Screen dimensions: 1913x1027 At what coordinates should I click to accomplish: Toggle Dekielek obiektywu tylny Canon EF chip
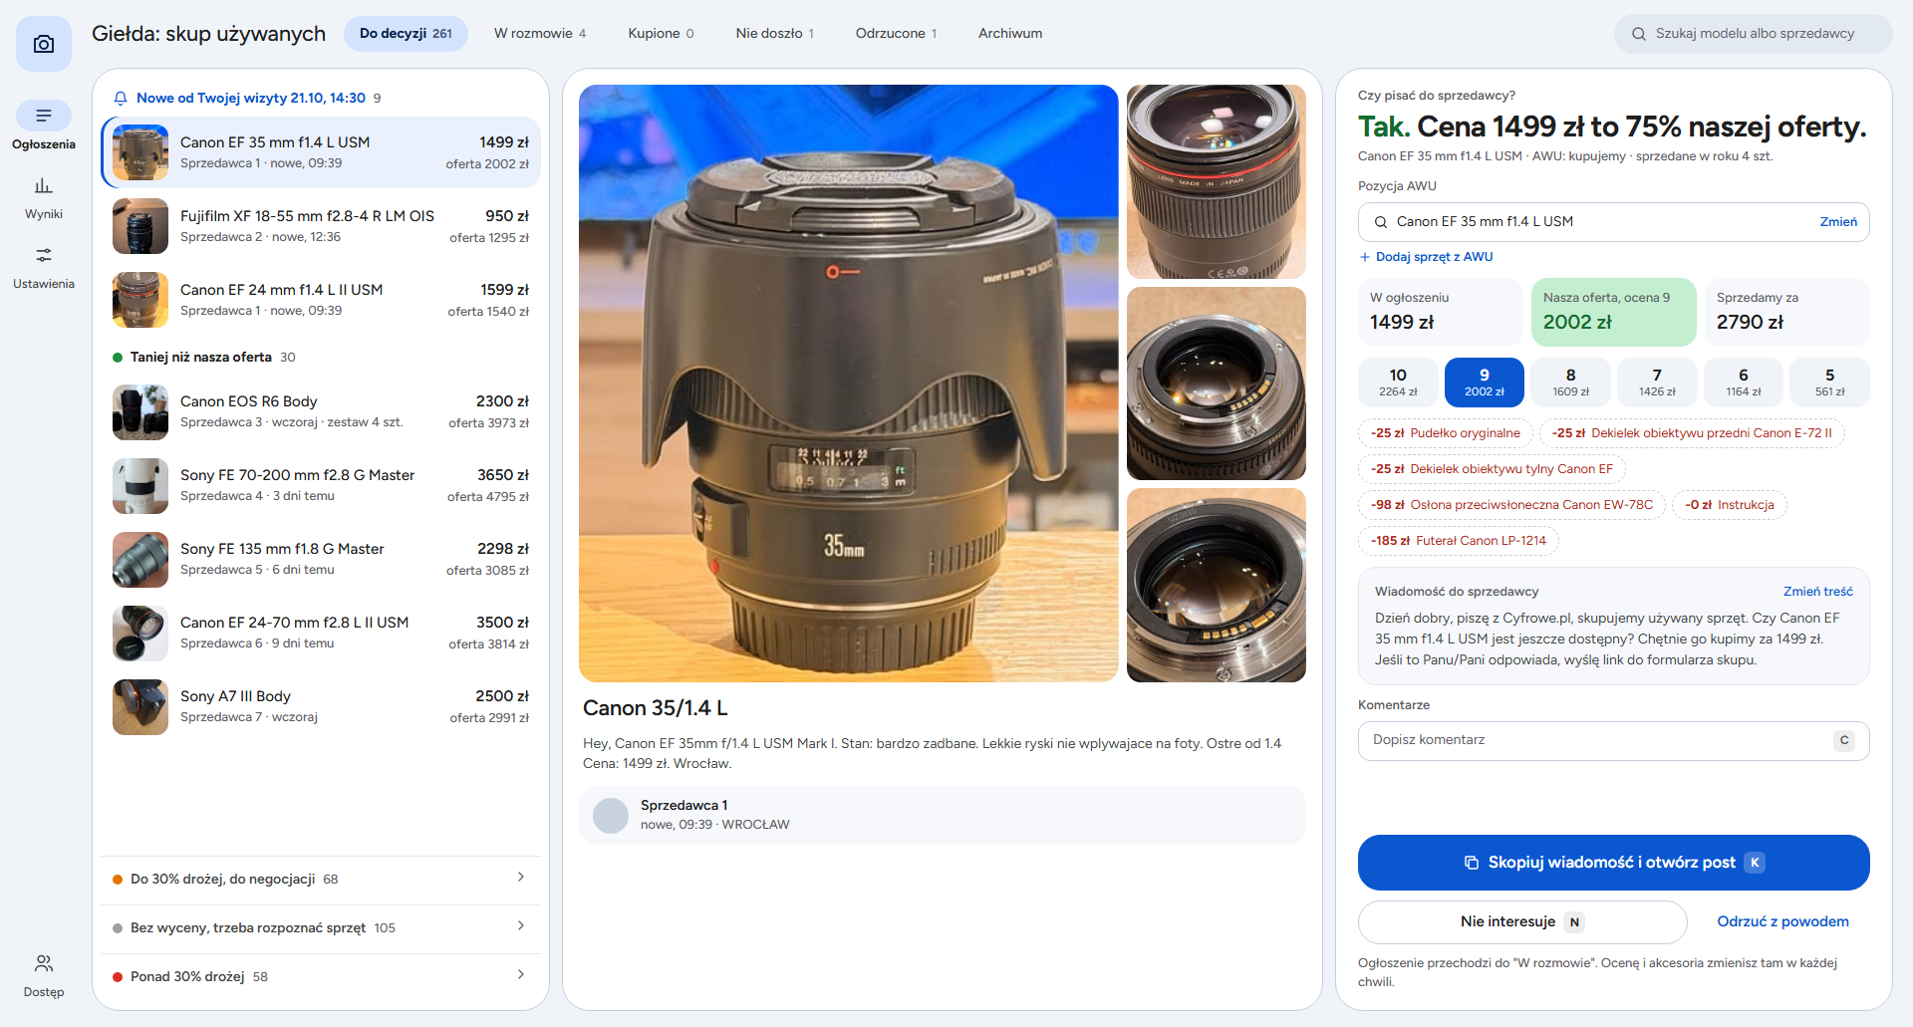click(1492, 469)
